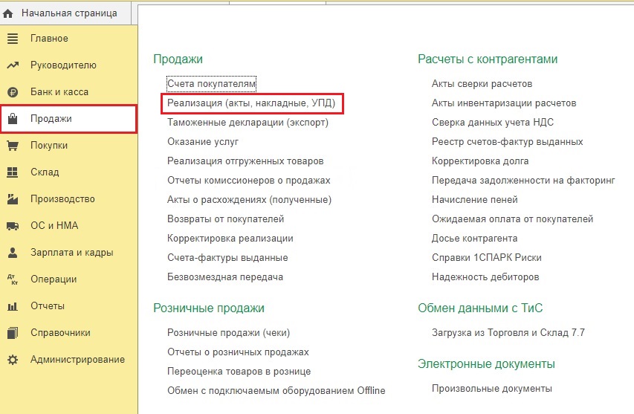Open Начисление пеней link

475,200
